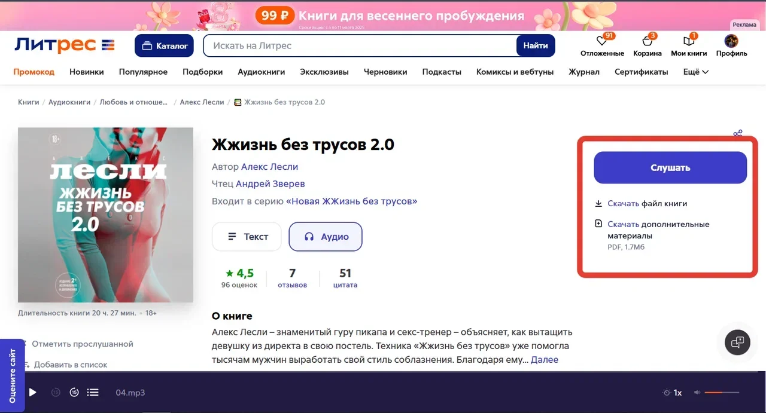The image size is (766, 413).
Task: Select Журнал in navigation
Action: 584,72
